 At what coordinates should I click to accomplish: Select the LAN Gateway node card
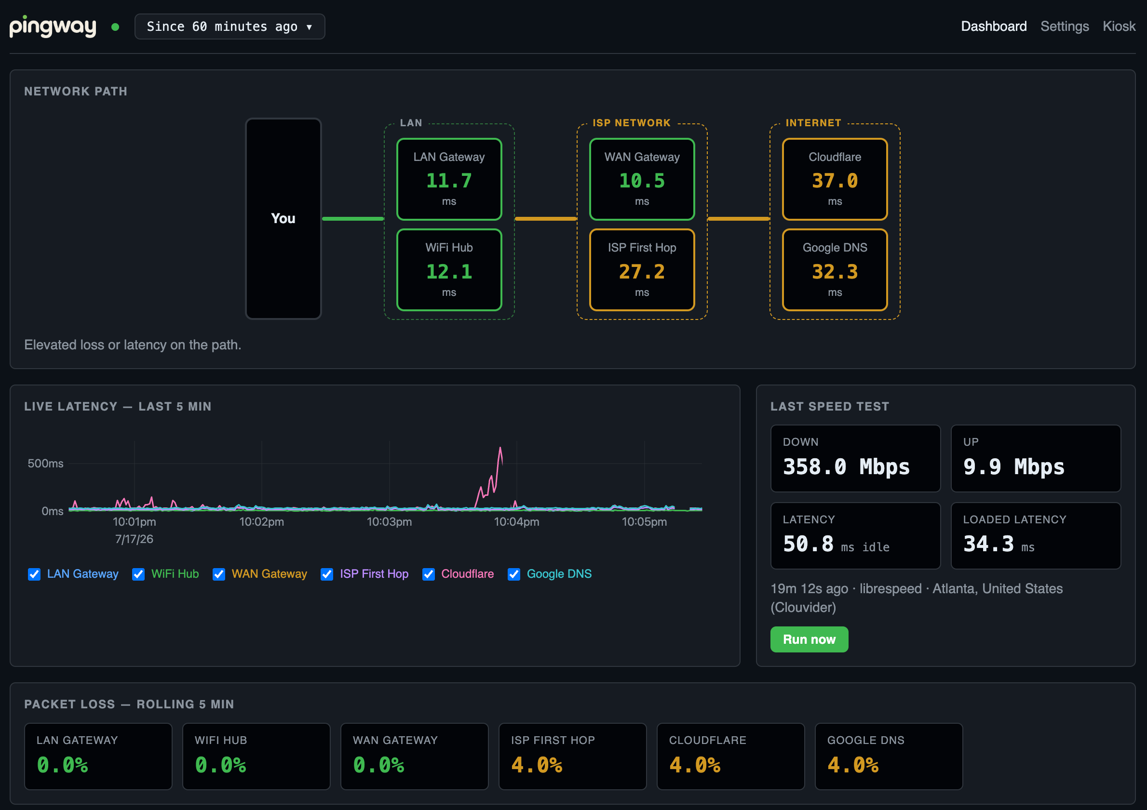(448, 179)
